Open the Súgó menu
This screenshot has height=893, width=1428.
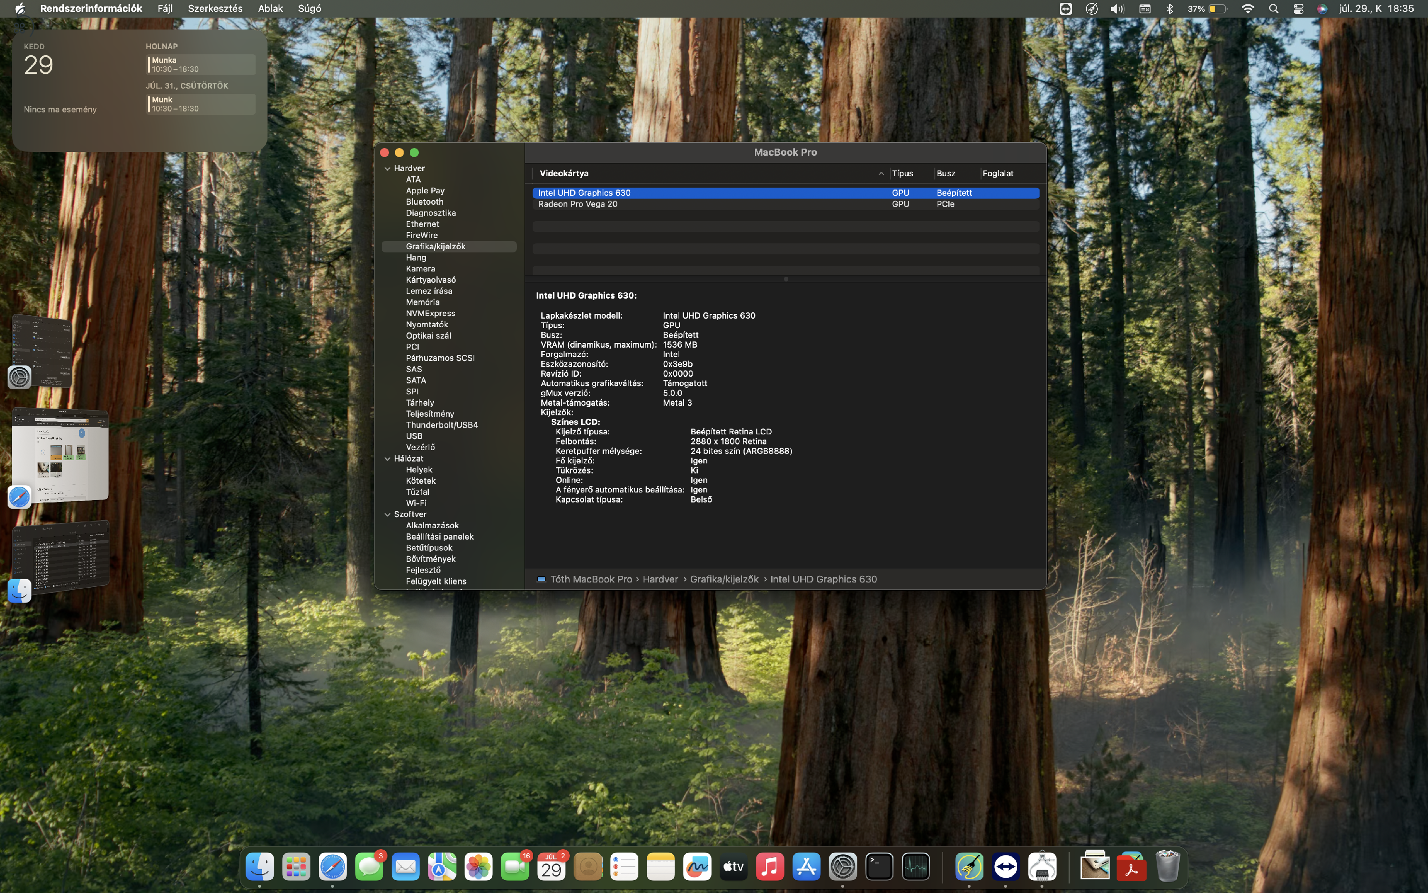coord(310,8)
